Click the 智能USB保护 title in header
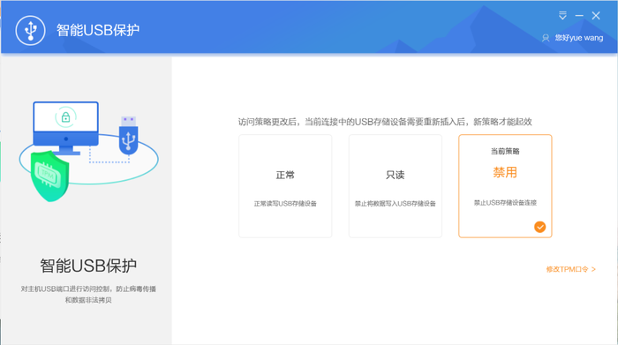 pos(98,30)
